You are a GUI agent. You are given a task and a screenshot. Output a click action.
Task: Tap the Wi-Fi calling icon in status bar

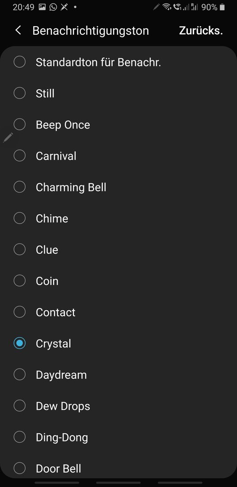[x=178, y=7]
